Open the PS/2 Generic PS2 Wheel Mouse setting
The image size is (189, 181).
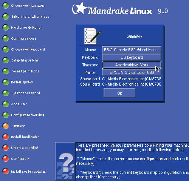click(x=132, y=50)
